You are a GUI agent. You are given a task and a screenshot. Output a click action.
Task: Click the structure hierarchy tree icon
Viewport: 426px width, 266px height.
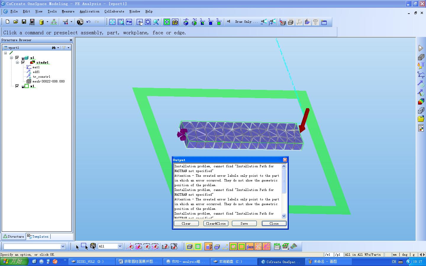[54, 22]
